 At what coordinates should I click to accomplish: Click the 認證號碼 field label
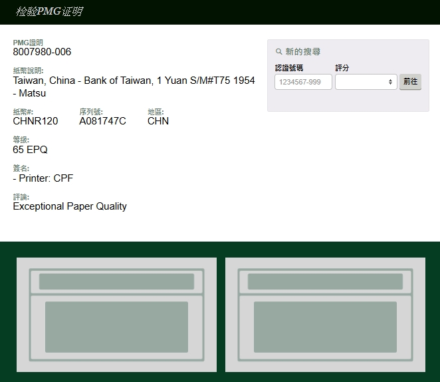click(288, 68)
